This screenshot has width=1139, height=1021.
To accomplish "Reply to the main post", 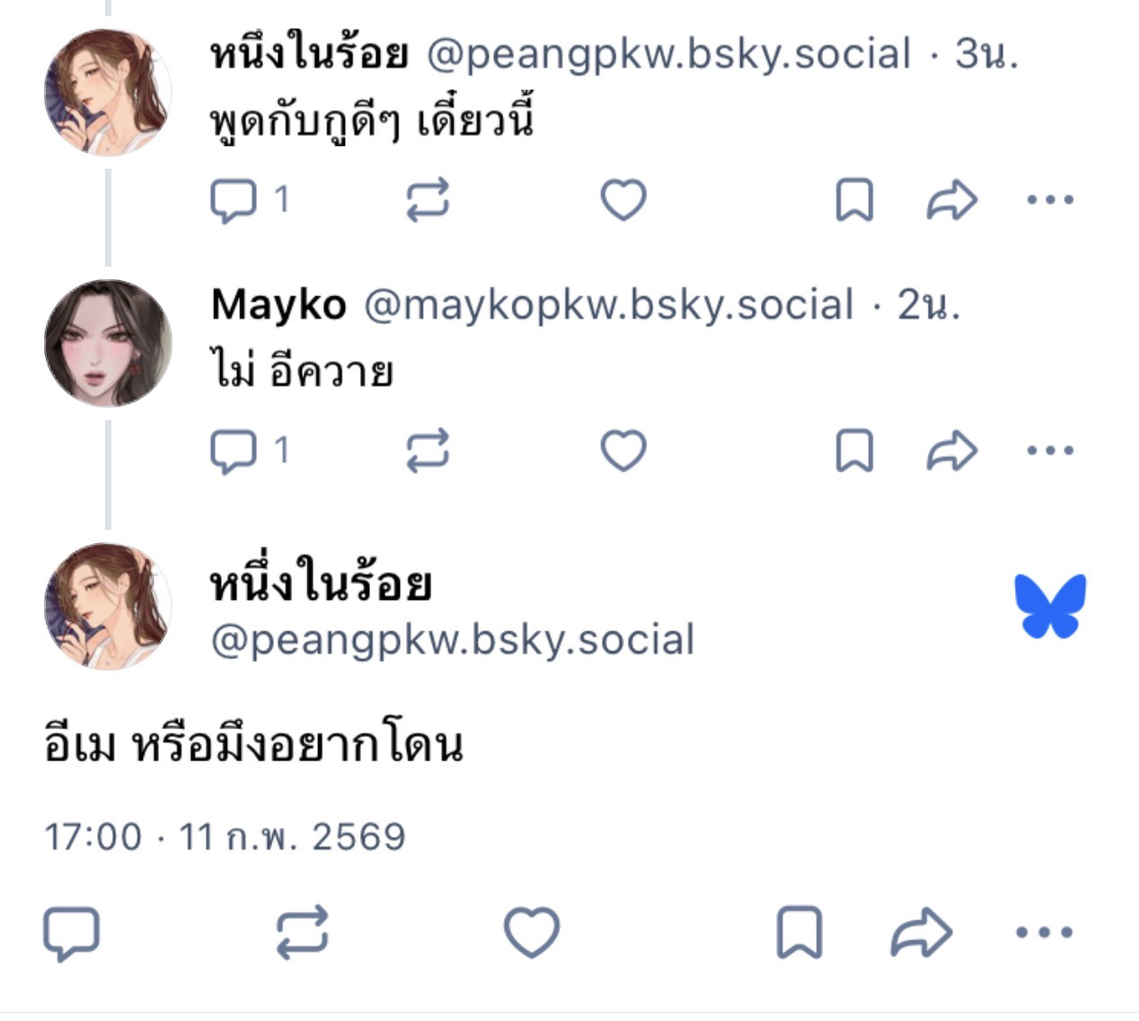I will click(x=72, y=933).
